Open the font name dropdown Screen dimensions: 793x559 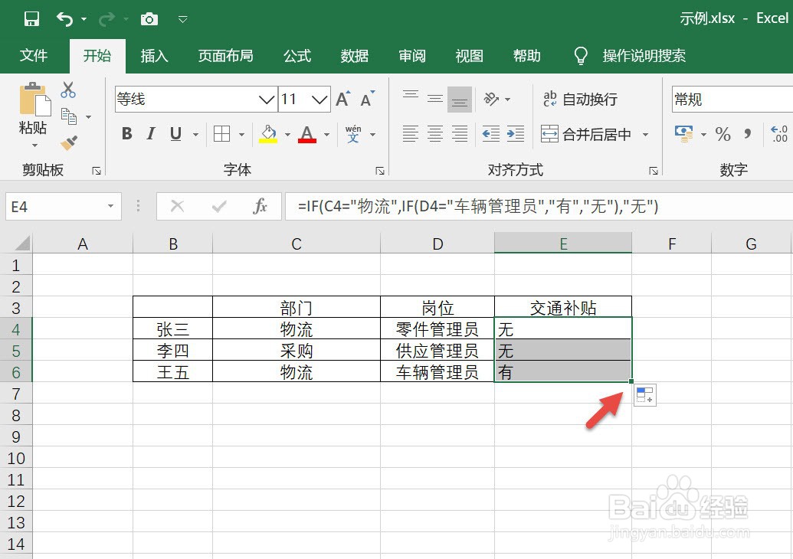tap(267, 99)
